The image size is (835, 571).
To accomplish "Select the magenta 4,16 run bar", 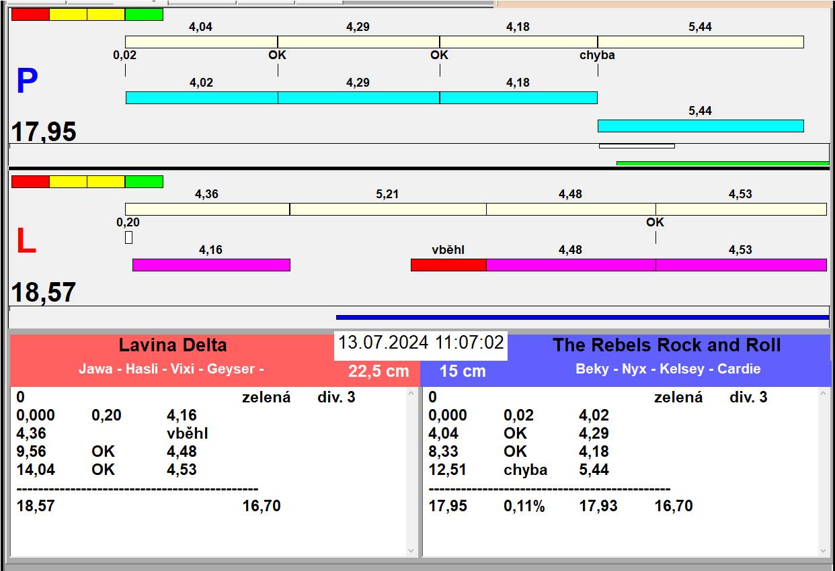I will 211,265.
